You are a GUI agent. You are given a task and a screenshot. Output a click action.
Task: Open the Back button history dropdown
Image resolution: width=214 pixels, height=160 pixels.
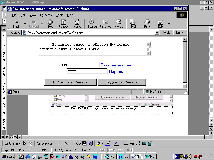(x=25, y=24)
